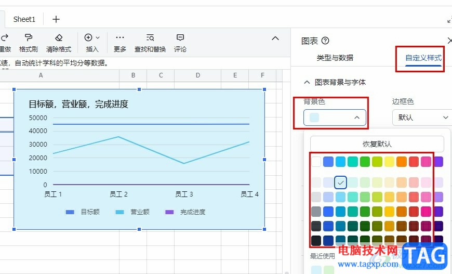Open the 自定义样式 tab
The image size is (452, 274).
point(423,58)
